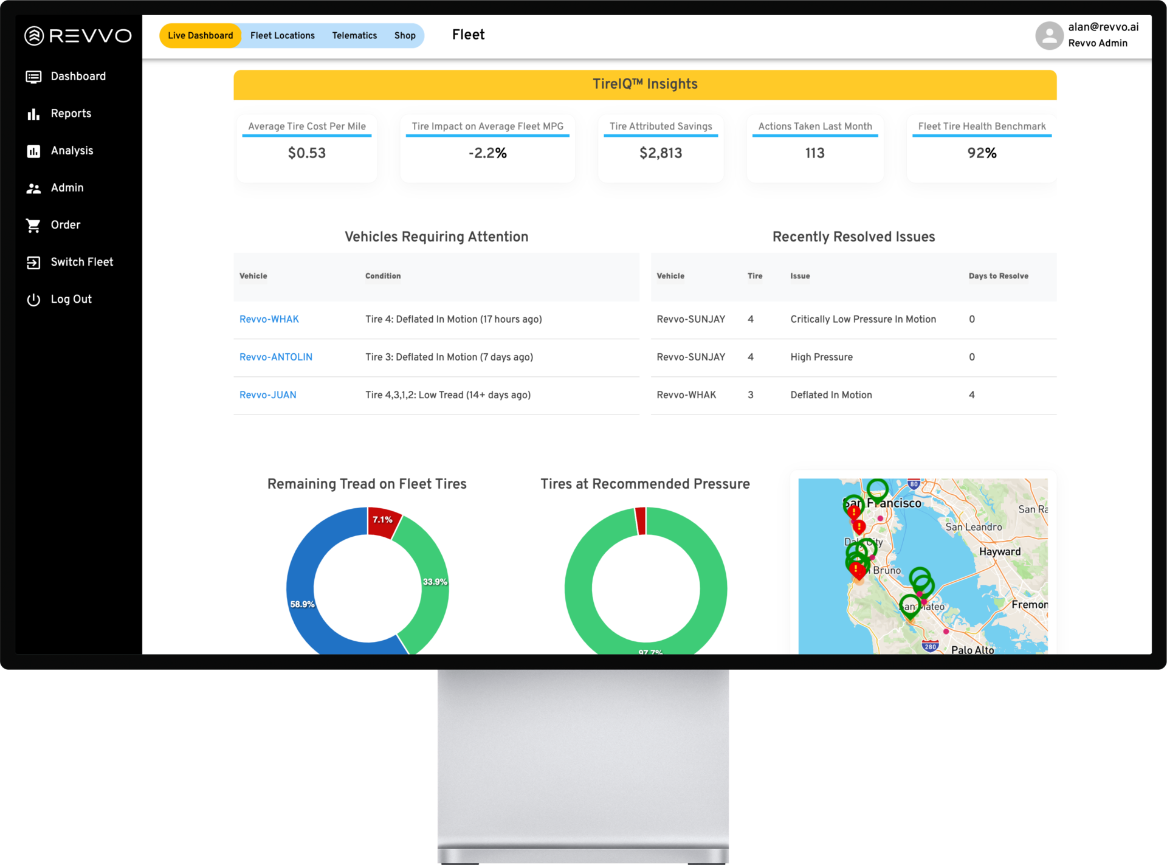1167x865 pixels.
Task: Select the Live Dashboard tab
Action: [x=201, y=35]
